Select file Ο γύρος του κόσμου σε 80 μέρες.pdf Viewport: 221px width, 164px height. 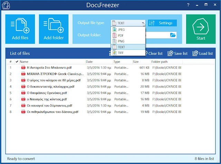click(x=54, y=80)
